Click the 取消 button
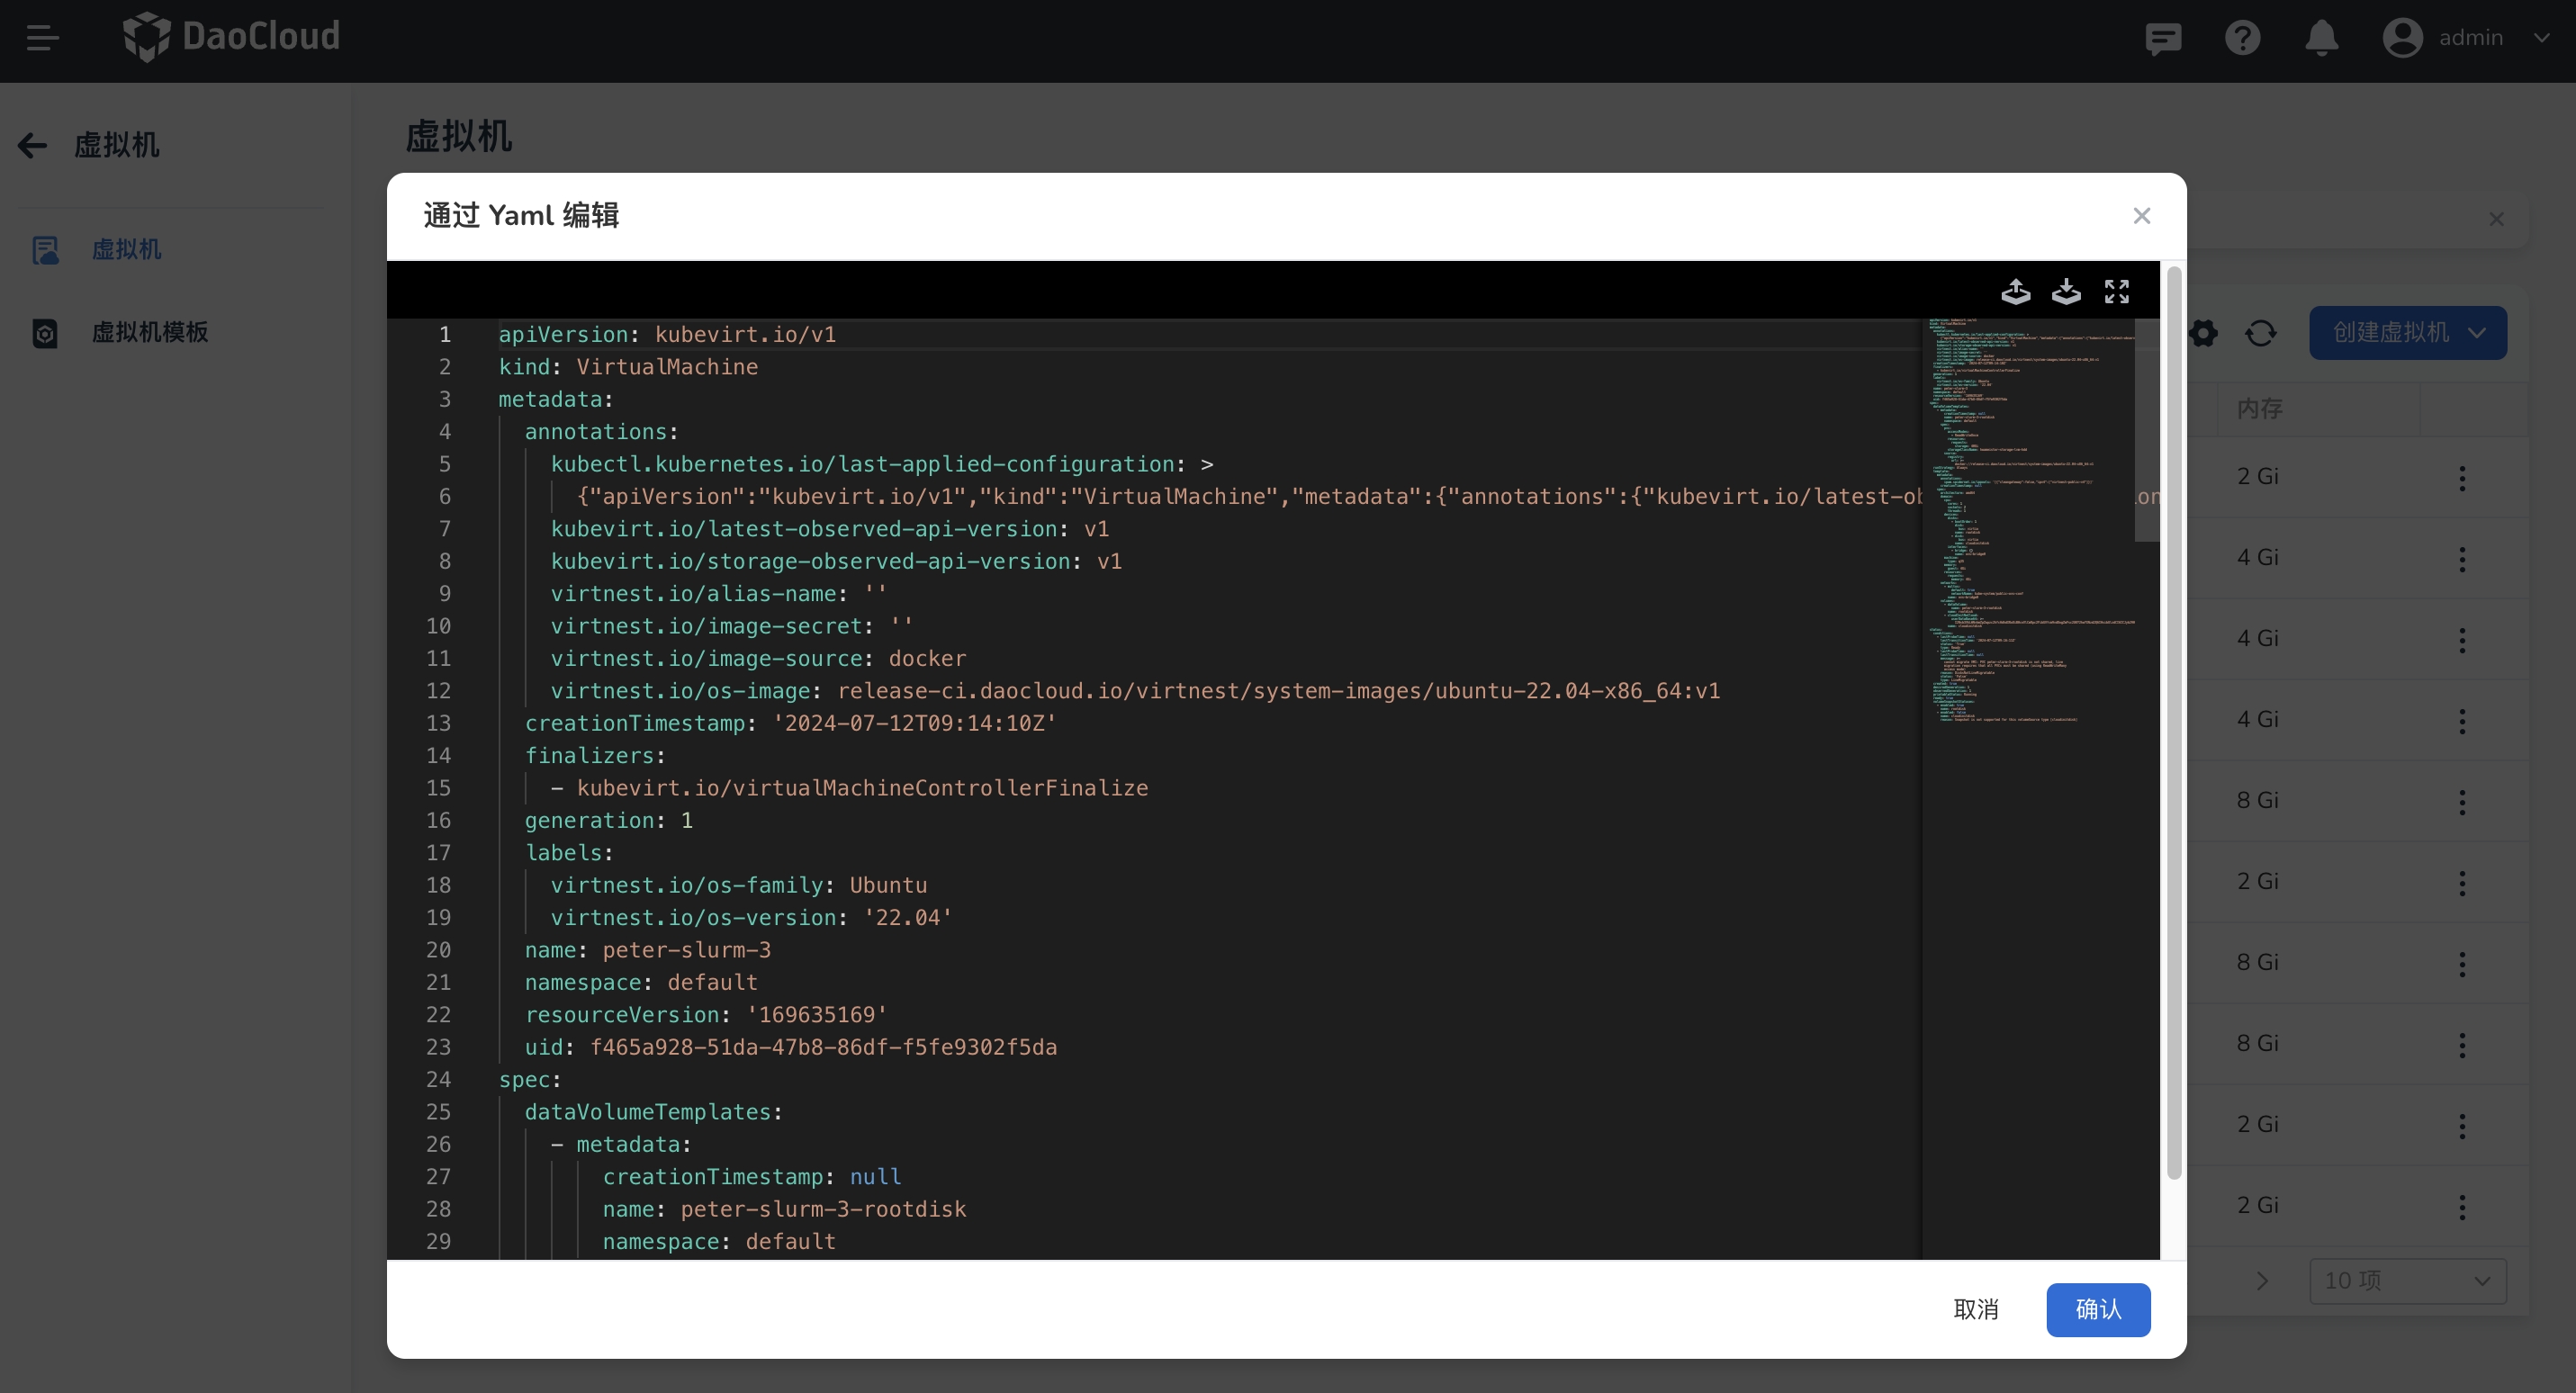Screen dimensions: 2576x1393 [1975, 1309]
